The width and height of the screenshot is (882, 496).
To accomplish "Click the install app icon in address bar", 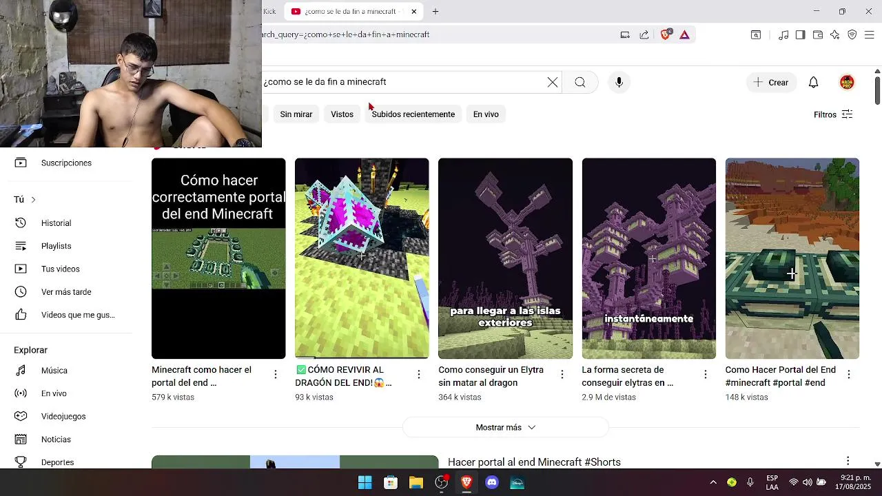I will (x=625, y=34).
